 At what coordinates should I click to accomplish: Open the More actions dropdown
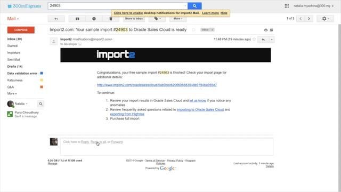(178, 19)
